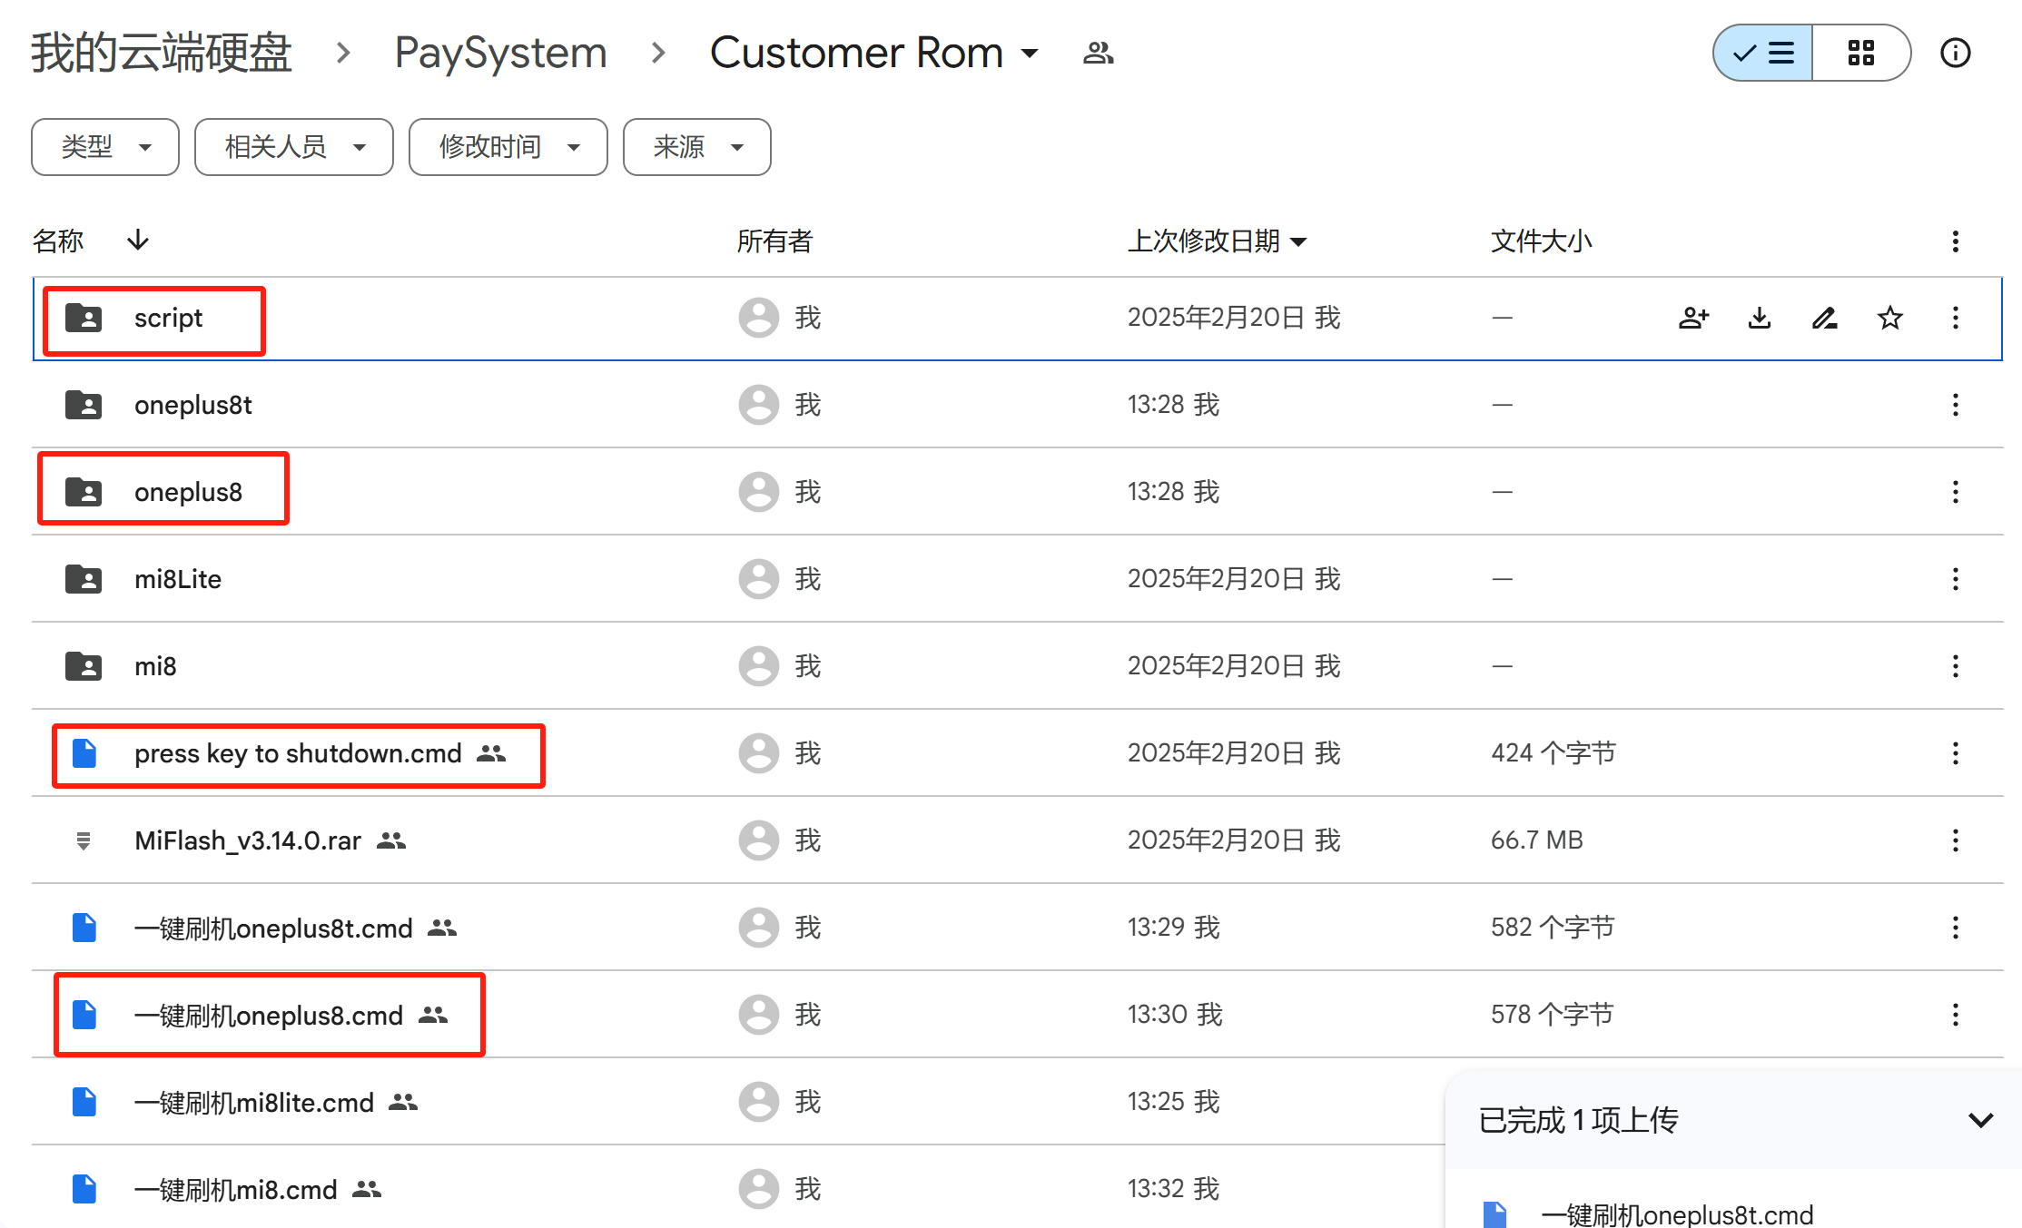2022x1228 pixels.
Task: Click the mi8 shared-folder icon
Action: pyautogui.click(x=84, y=666)
